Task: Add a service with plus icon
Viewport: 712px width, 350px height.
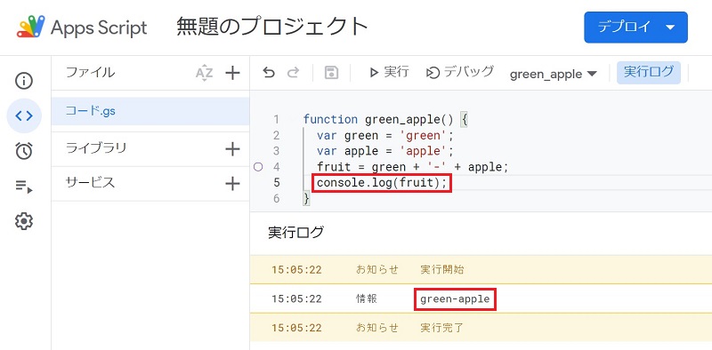Action: click(232, 184)
